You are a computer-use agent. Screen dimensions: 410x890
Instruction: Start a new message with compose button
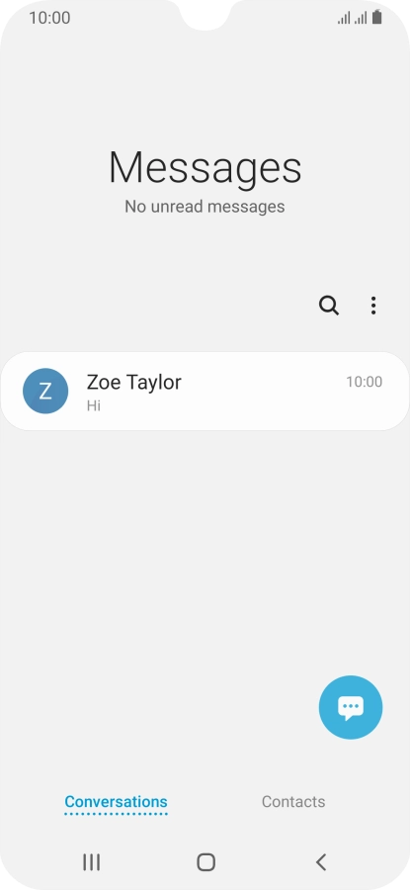coord(351,707)
